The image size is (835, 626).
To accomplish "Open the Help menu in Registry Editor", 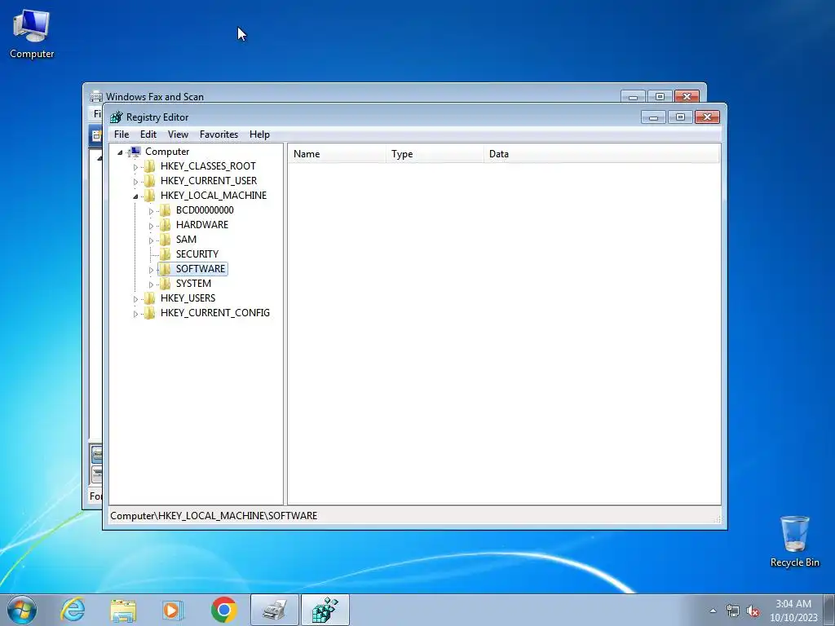I will [x=259, y=134].
